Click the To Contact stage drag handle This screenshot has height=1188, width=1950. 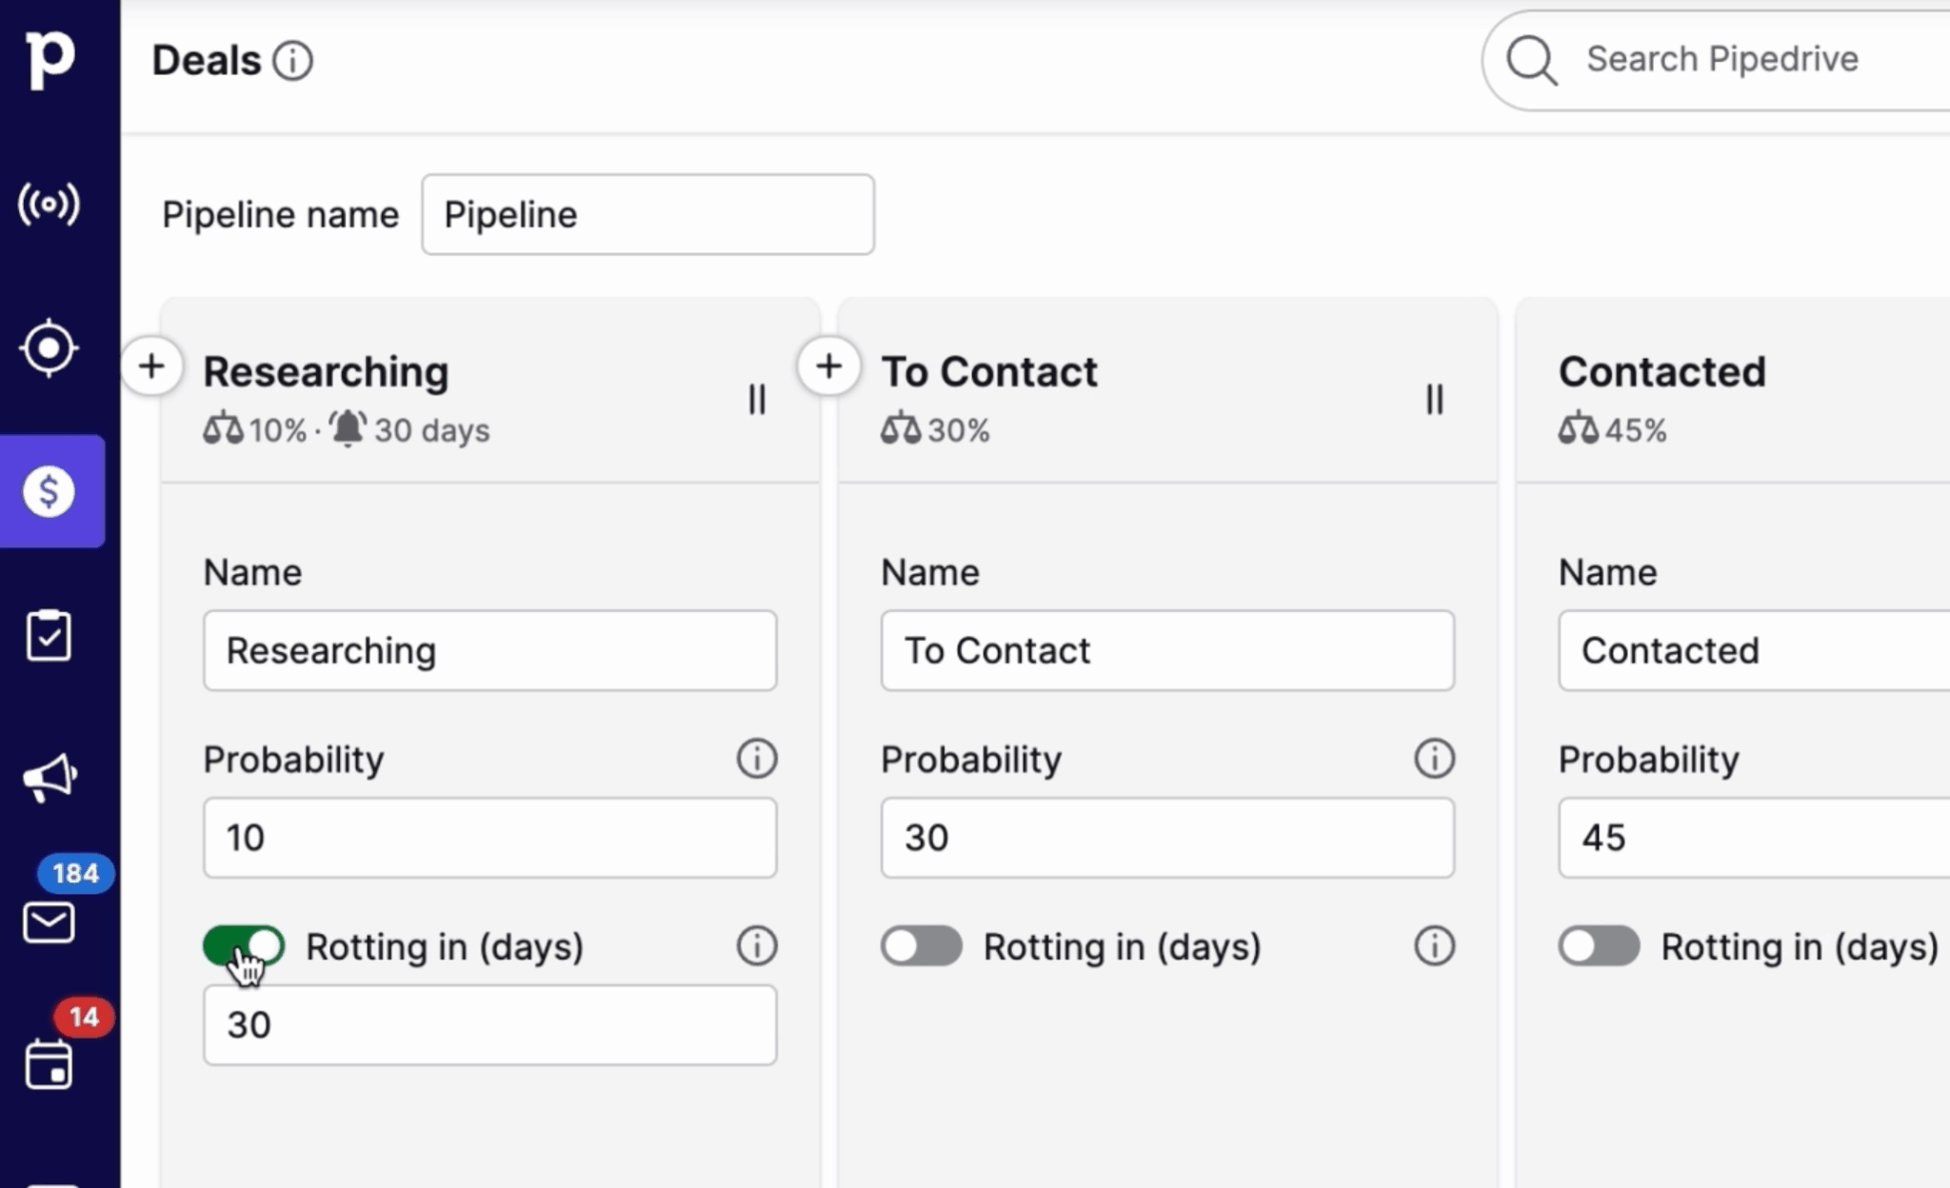1435,400
